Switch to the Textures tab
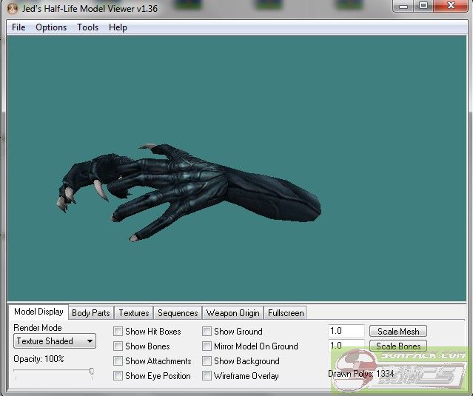 pos(134,313)
